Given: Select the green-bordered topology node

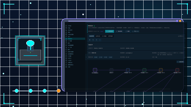Looking at the screenshot, I should pyautogui.click(x=144, y=70).
